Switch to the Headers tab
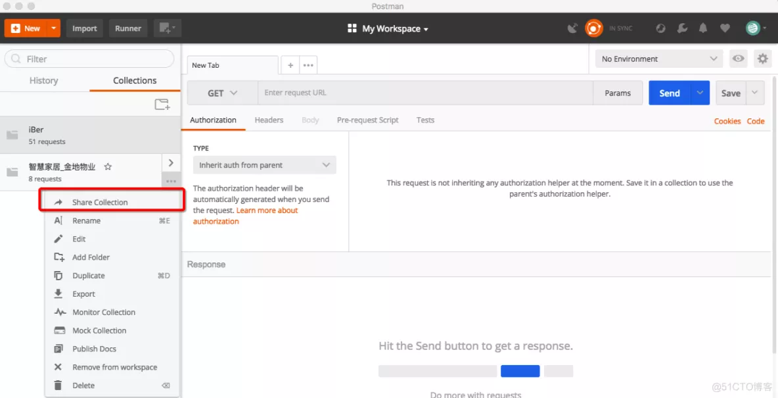778x398 pixels. point(269,120)
